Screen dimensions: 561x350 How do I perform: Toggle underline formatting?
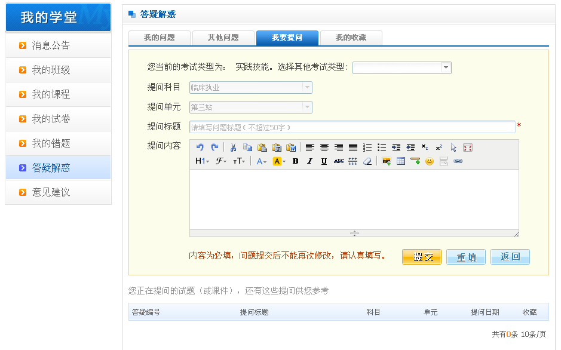click(324, 161)
